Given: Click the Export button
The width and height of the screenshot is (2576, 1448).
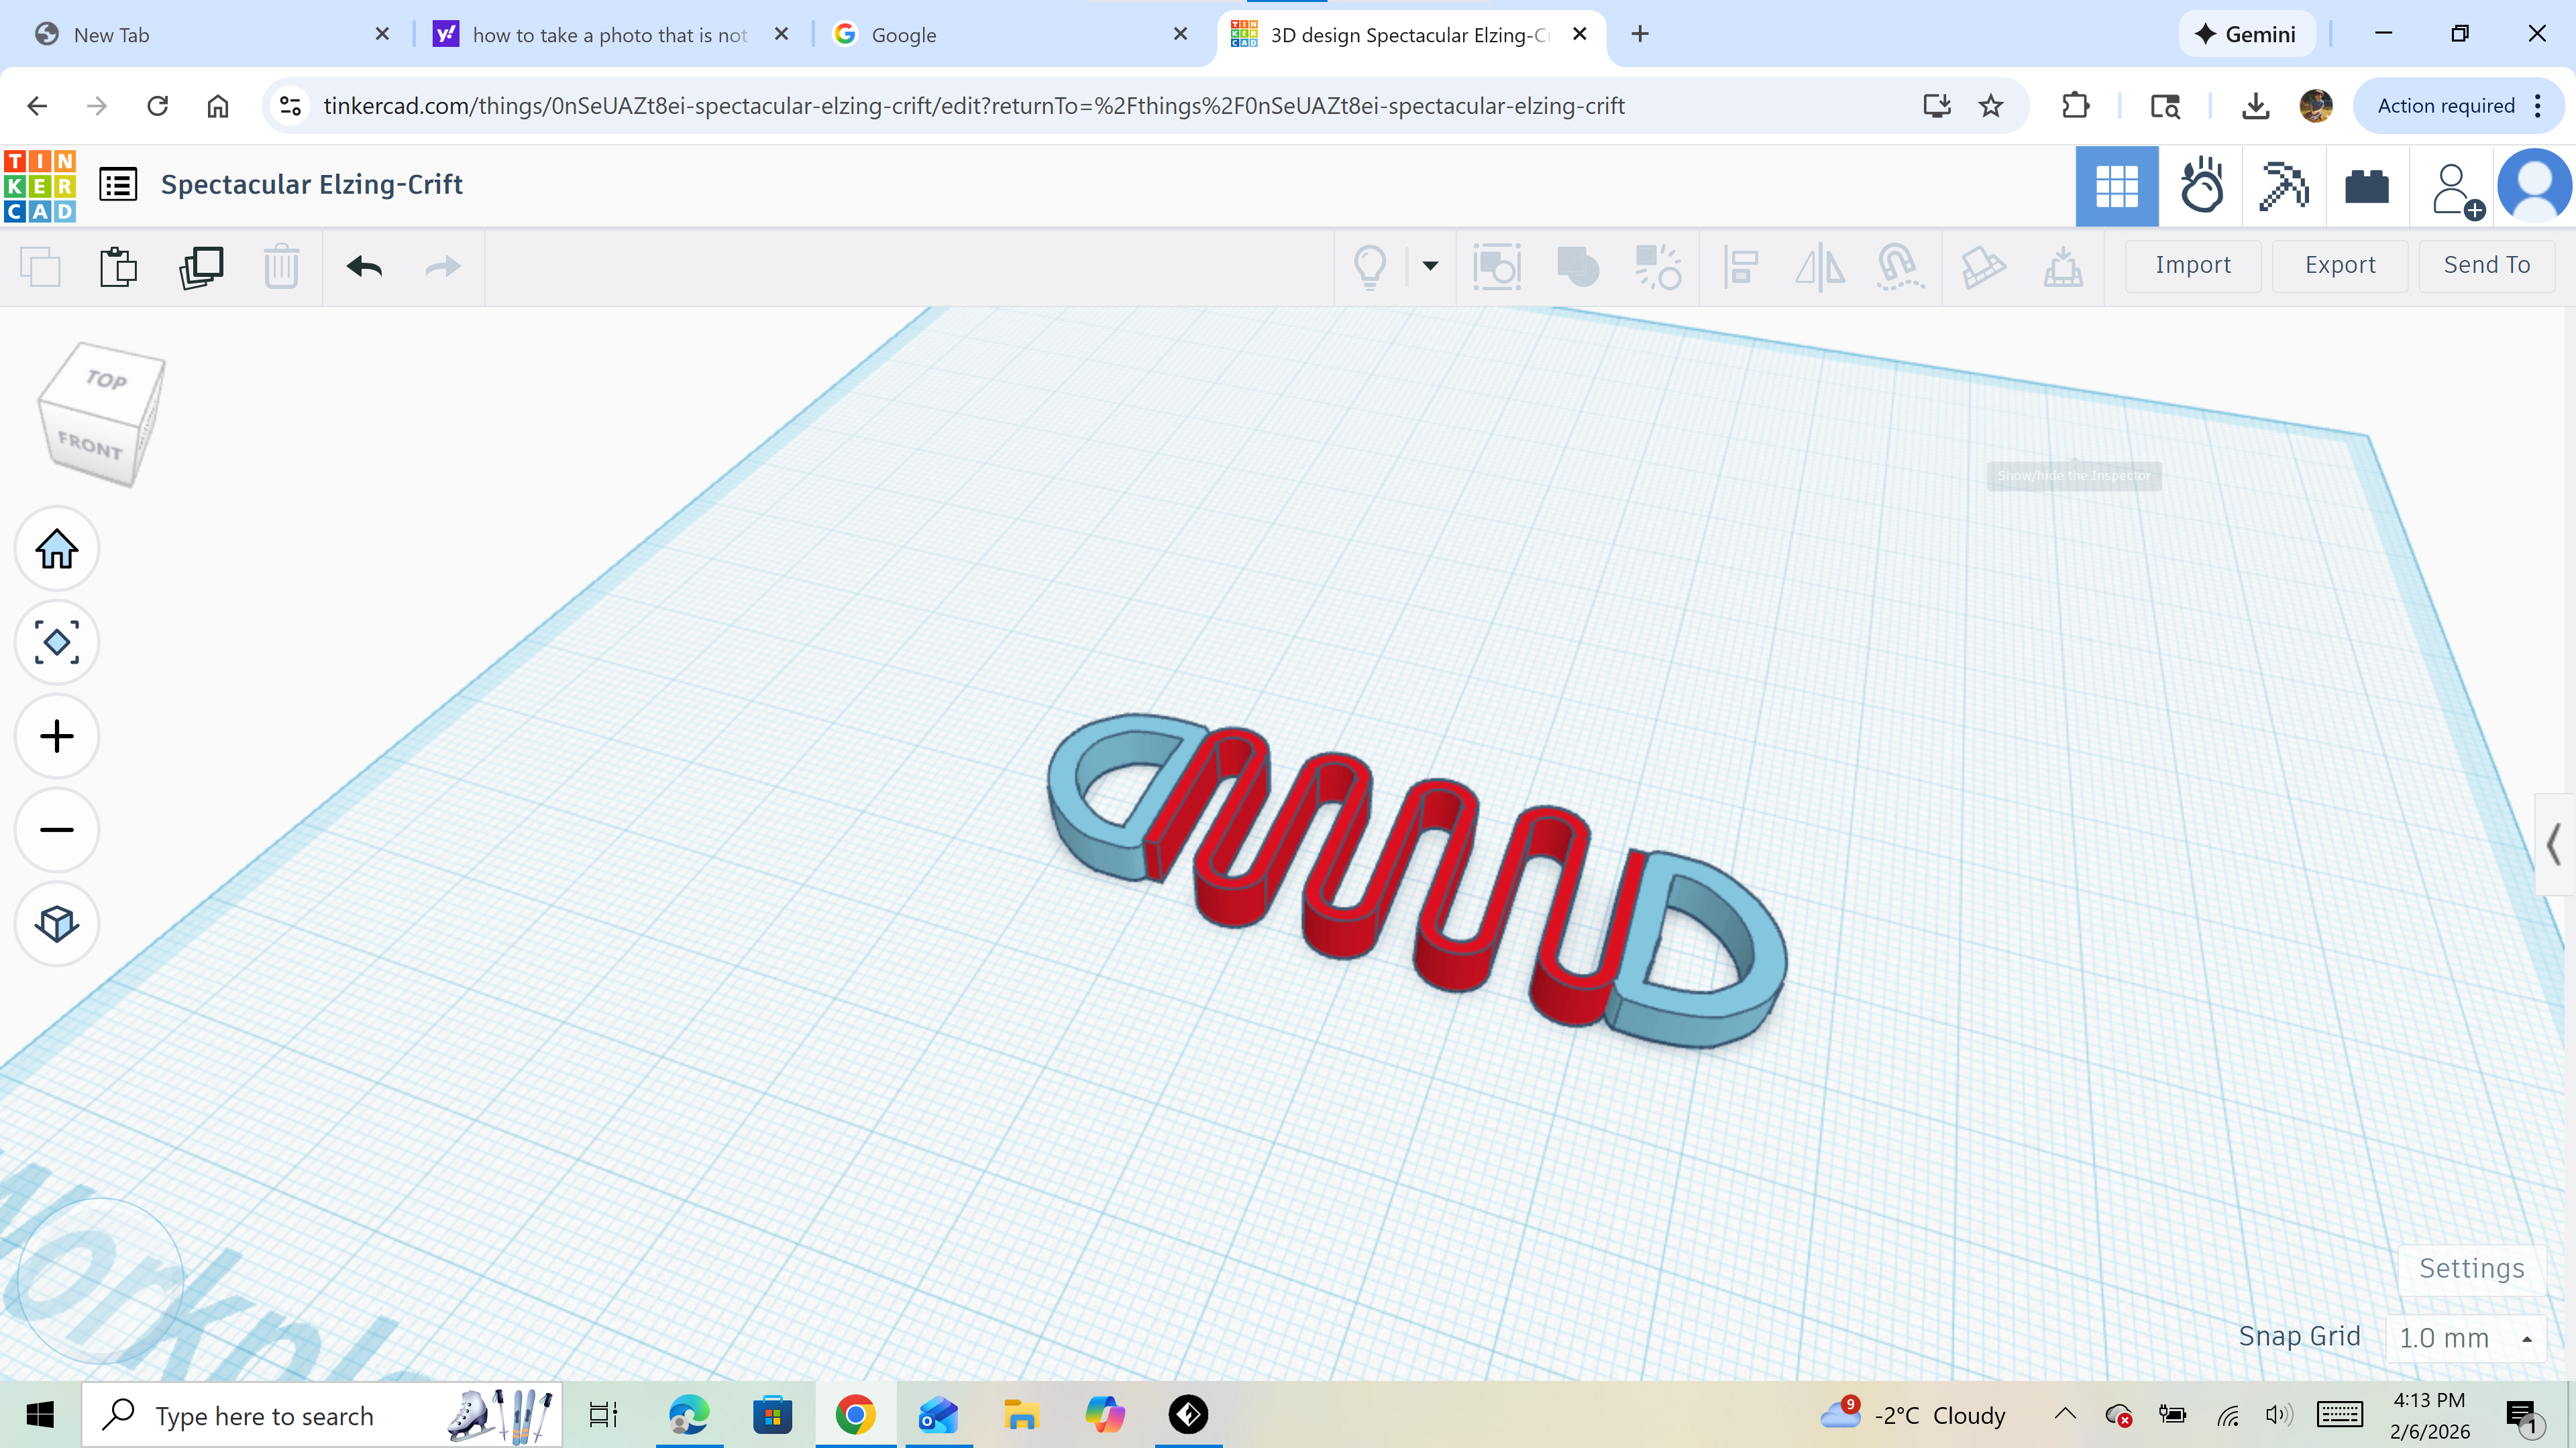Looking at the screenshot, I should pos(2340,265).
